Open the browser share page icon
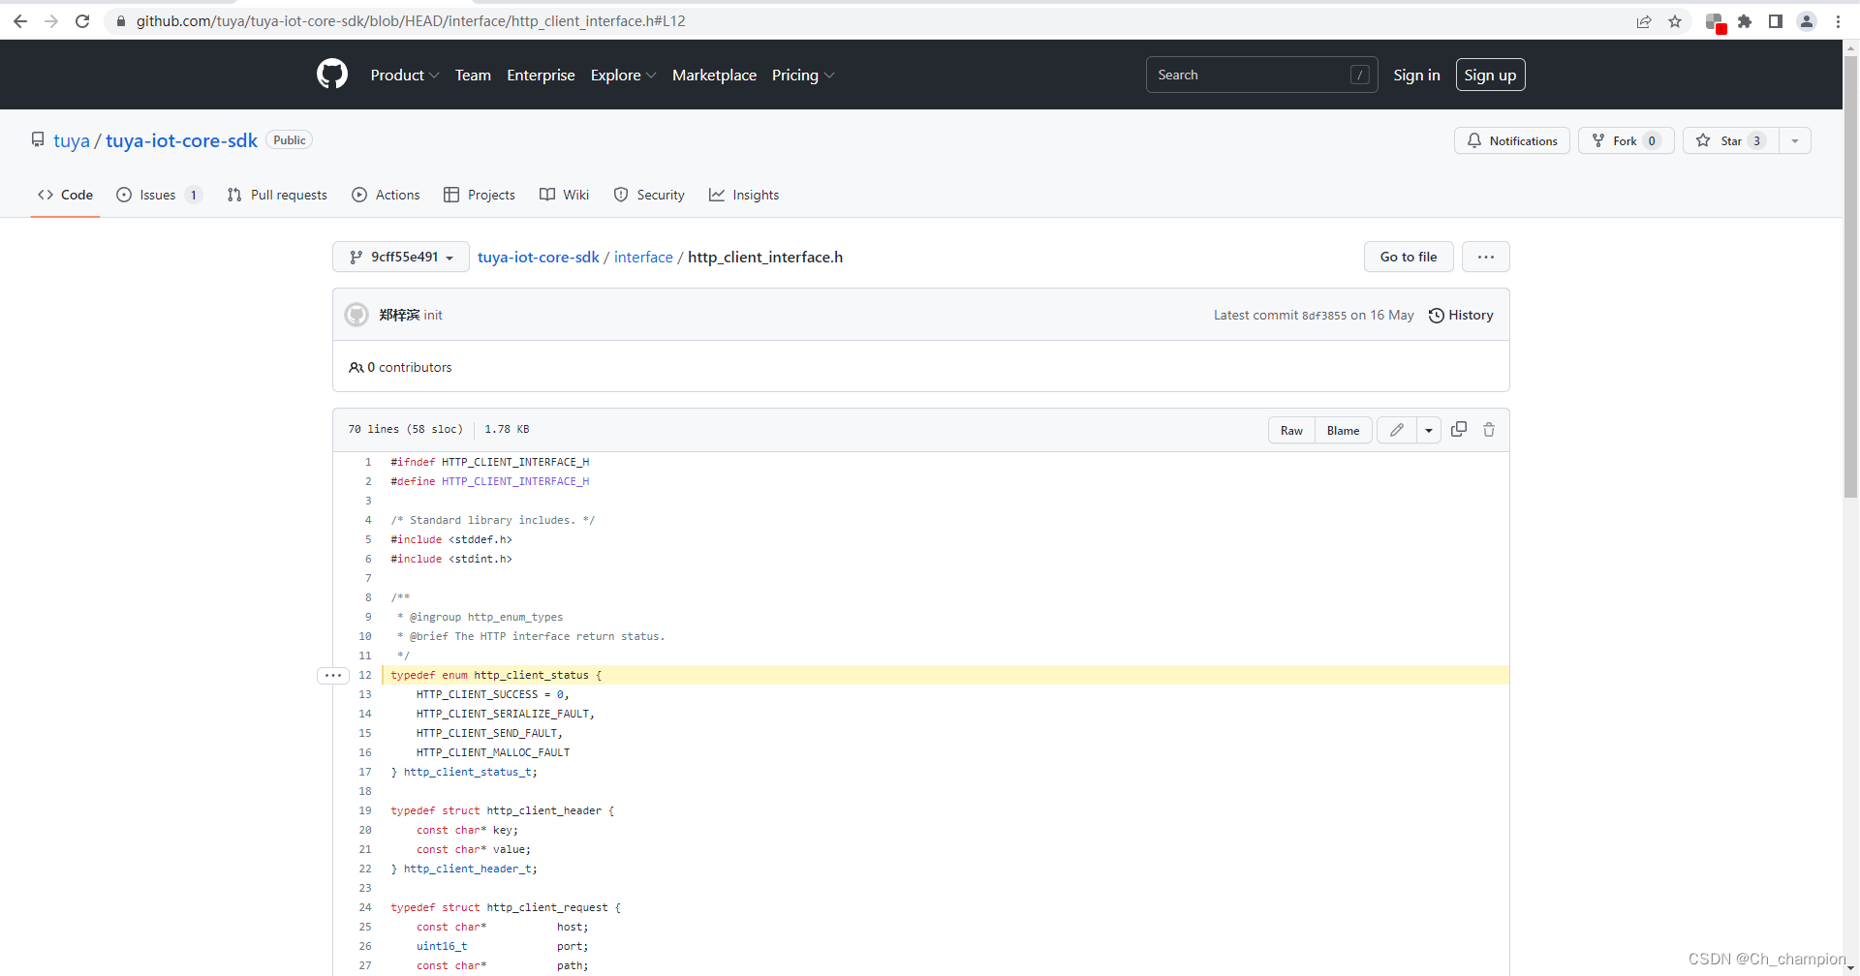Viewport: 1860px width, 976px height. pos(1644,21)
